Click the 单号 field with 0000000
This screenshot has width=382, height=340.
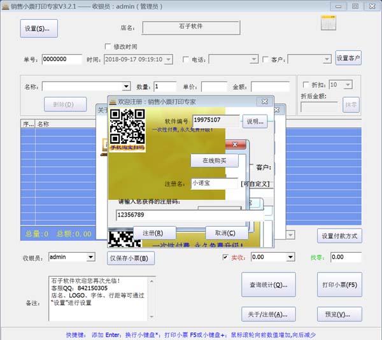(62, 59)
